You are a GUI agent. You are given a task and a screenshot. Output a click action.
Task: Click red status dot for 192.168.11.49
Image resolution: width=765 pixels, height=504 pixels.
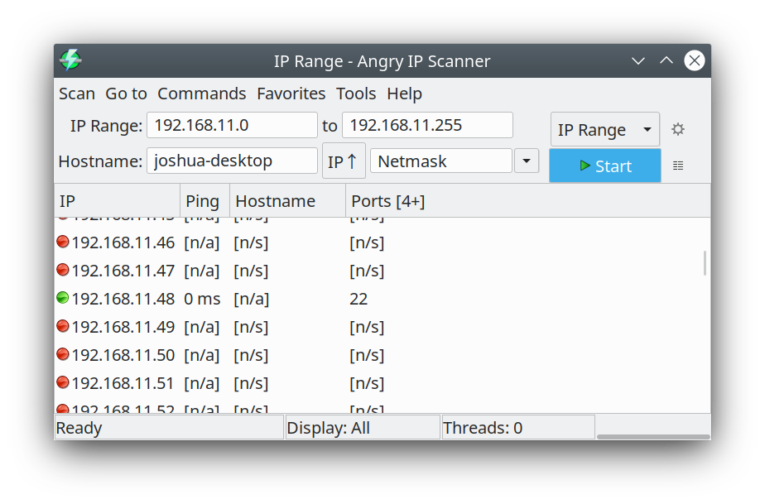63,326
